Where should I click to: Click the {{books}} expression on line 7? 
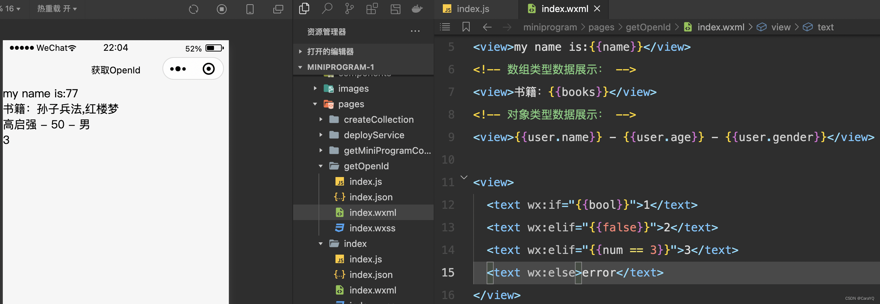tap(578, 92)
